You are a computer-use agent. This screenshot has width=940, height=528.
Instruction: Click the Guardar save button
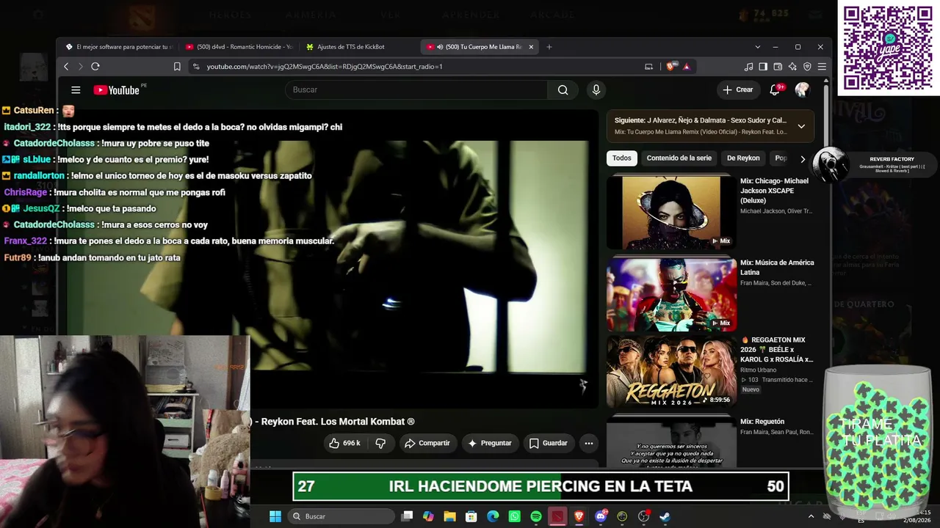(549, 443)
